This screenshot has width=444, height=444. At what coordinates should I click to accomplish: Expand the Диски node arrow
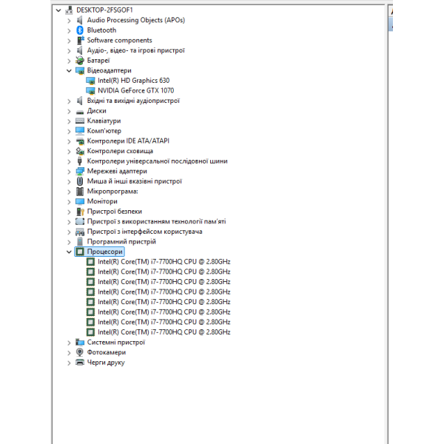tap(69, 111)
